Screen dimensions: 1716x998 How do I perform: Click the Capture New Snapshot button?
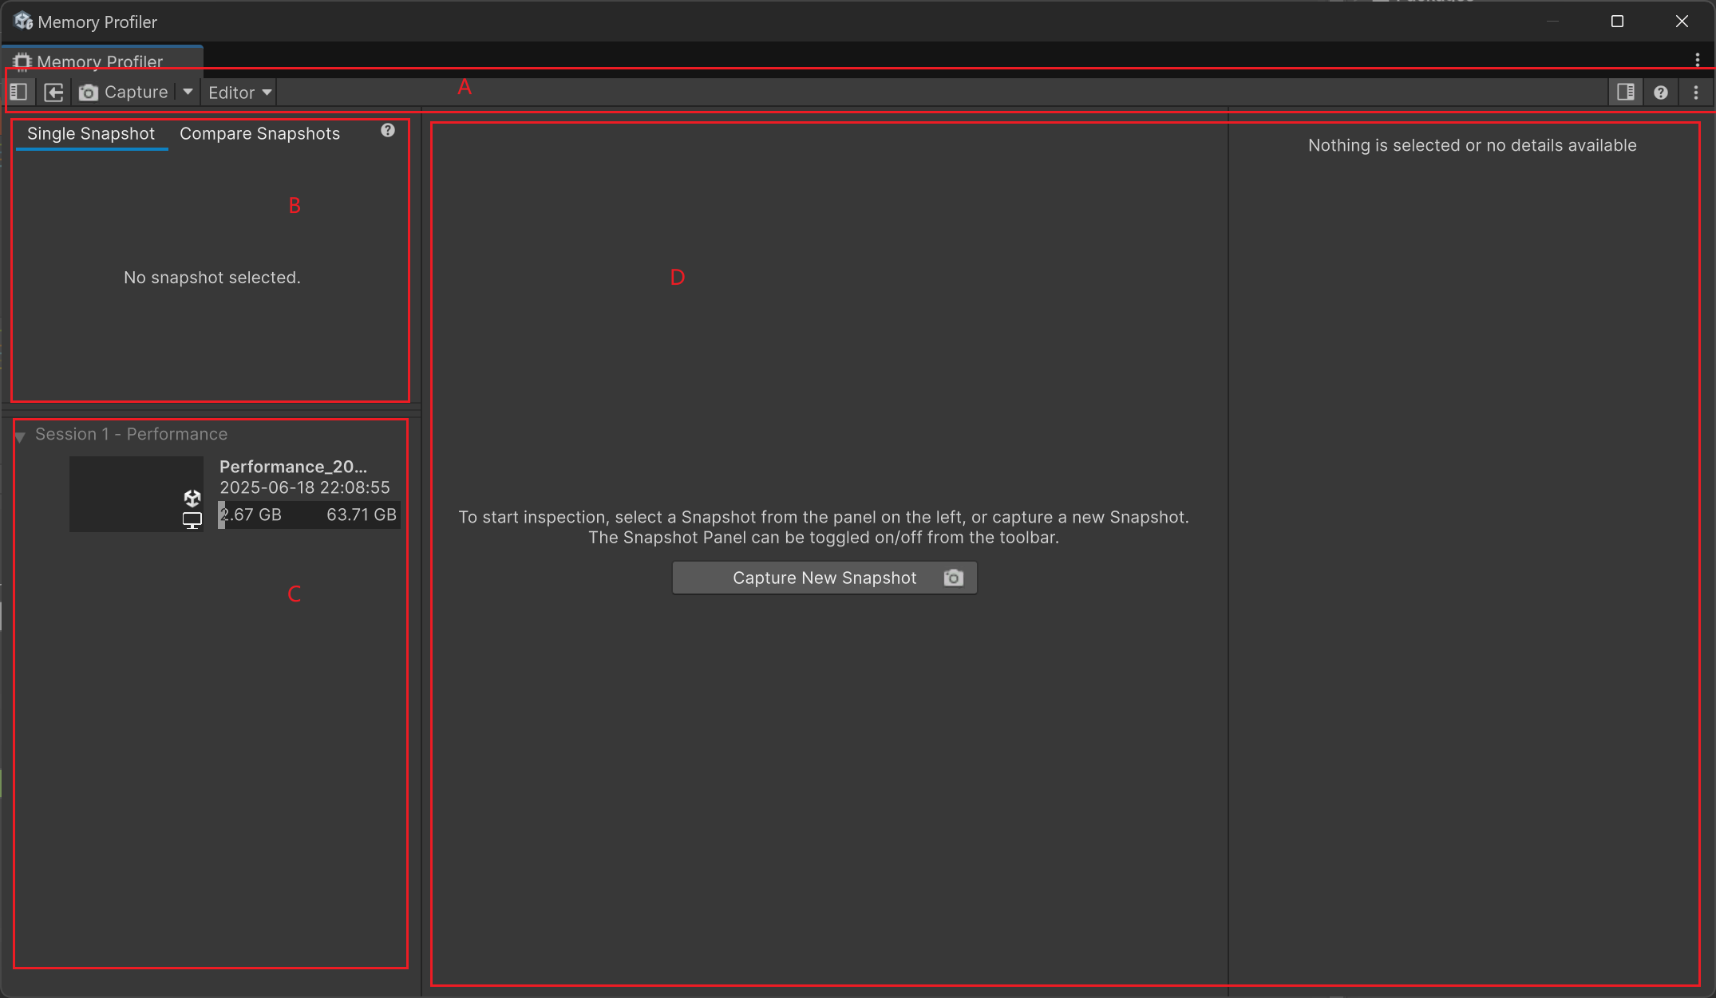824,578
